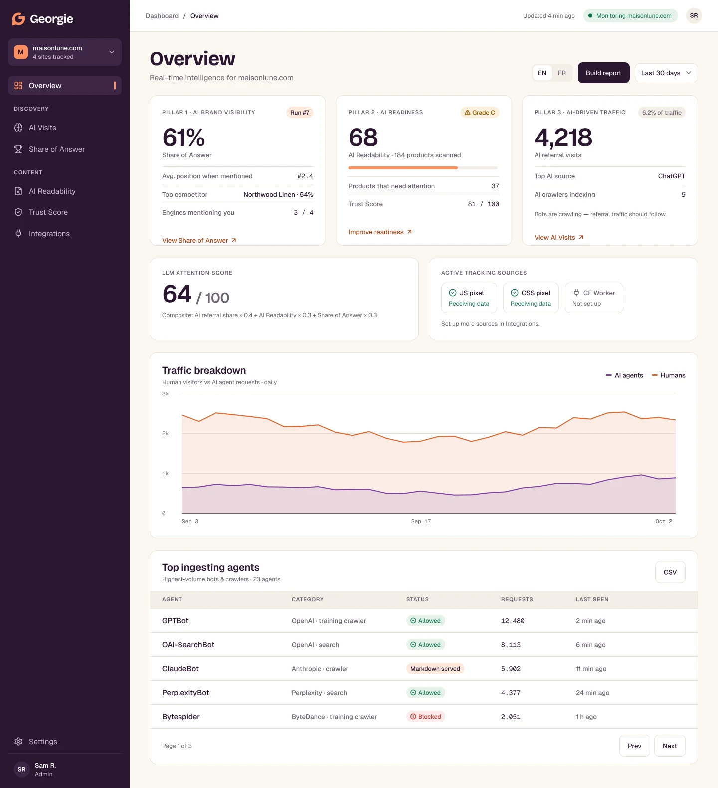Open View Share of Answer link

[199, 241]
